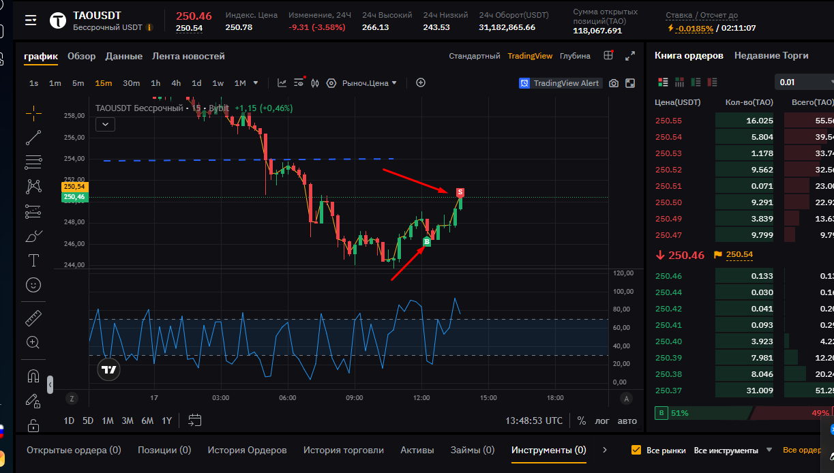The height and width of the screenshot is (473, 834).
Task: Toggle stay in drawing mode pencil-lock
Action: tap(33, 401)
